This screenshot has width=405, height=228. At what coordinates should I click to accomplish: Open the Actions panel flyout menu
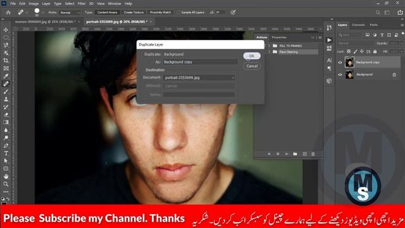tap(320, 37)
